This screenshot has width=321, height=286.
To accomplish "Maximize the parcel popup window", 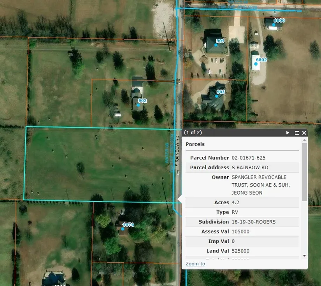I will [297, 133].
